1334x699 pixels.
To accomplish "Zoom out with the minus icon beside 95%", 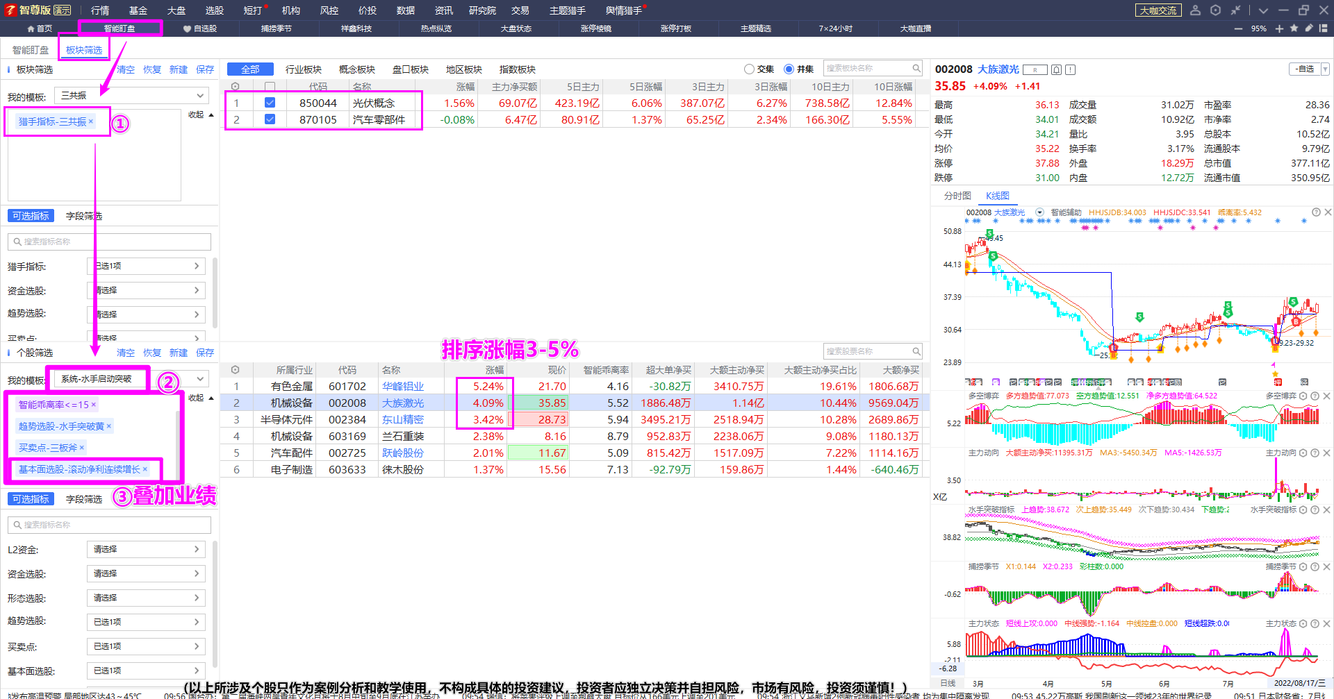I will [x=1238, y=28].
